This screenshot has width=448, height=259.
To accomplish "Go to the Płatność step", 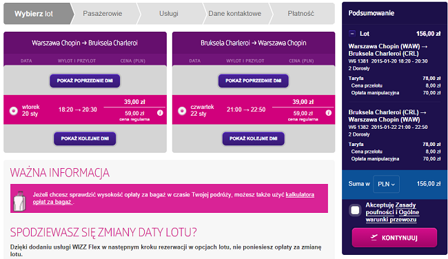I will pos(301,13).
